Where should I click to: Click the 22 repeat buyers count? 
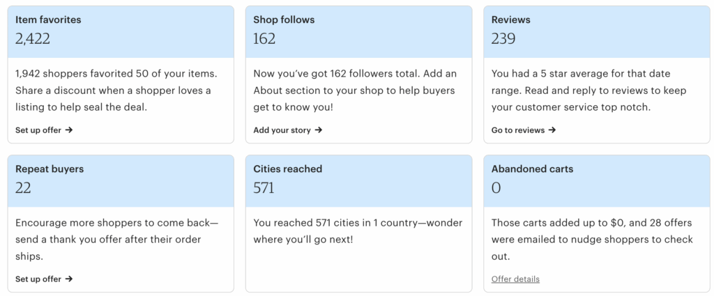[23, 188]
